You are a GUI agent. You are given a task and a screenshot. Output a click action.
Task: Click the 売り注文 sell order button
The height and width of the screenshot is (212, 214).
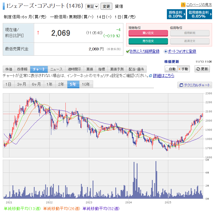(148, 41)
